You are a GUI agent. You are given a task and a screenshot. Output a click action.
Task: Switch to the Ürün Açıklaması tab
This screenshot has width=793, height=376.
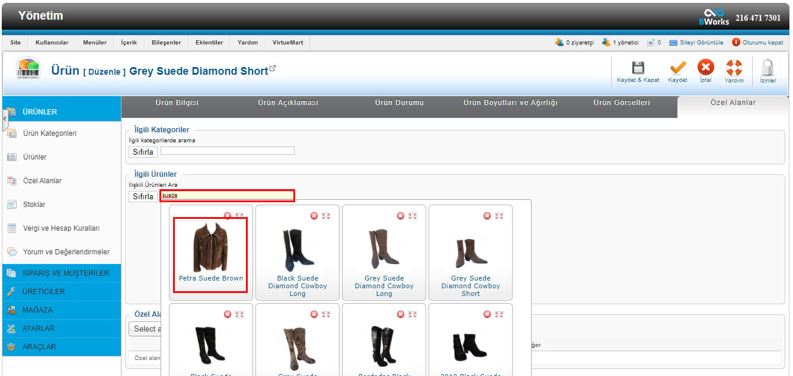[288, 103]
